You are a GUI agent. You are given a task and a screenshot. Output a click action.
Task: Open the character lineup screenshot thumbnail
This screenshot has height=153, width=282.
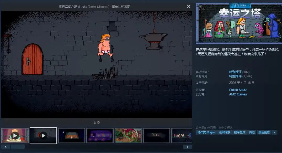(x=182, y=136)
